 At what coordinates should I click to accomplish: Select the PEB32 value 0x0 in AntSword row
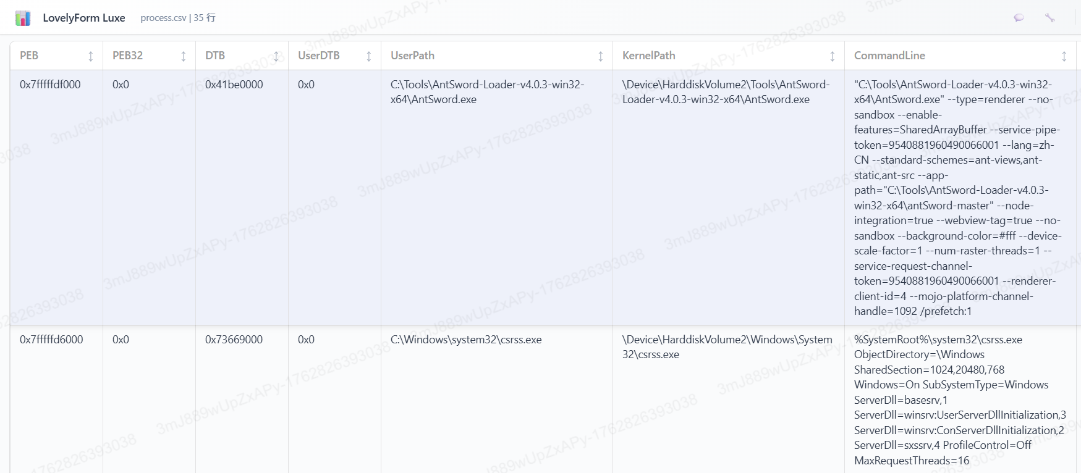click(121, 85)
